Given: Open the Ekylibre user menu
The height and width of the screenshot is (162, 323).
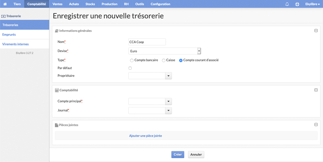Looking at the screenshot, I should tap(312, 4).
